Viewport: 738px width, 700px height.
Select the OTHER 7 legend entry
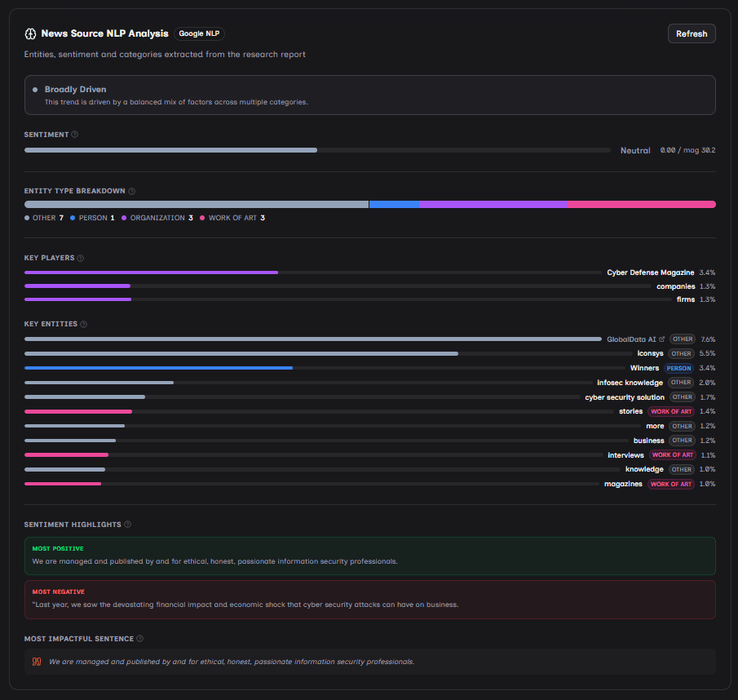(44, 218)
